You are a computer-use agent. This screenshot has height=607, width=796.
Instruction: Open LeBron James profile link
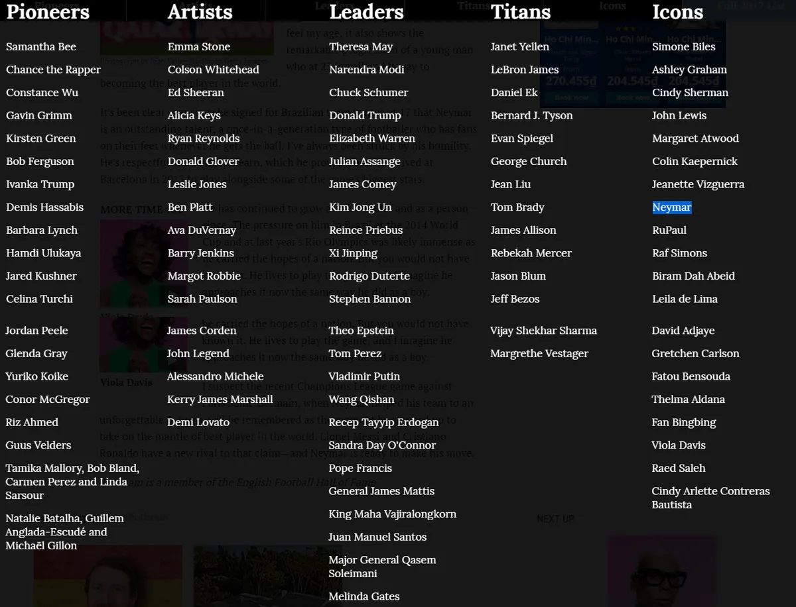[525, 70]
